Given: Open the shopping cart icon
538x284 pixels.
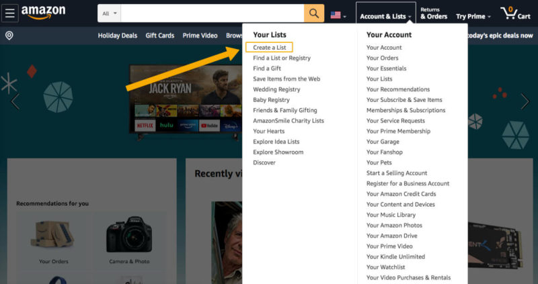Looking at the screenshot, I should [x=515, y=13].
